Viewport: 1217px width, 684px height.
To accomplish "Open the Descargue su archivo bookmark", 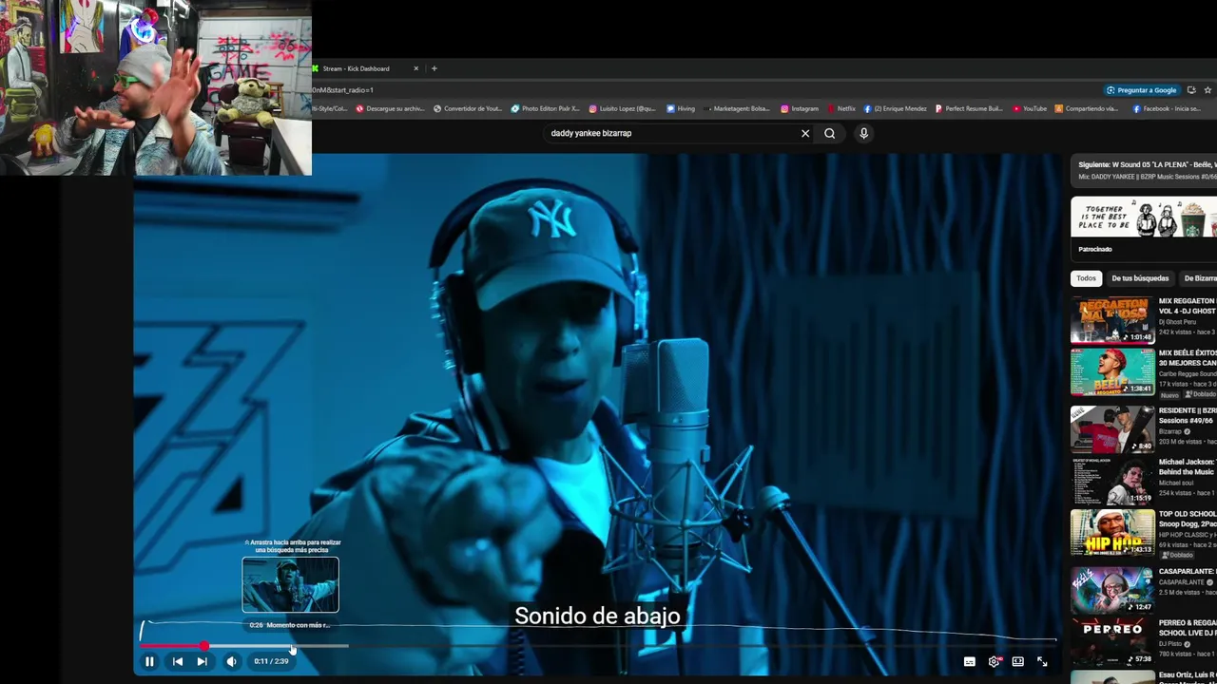I will pyautogui.click(x=390, y=108).
